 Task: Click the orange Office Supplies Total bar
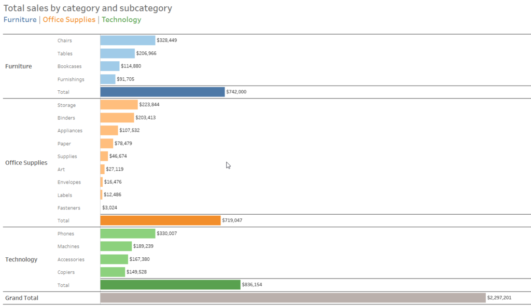click(160, 220)
